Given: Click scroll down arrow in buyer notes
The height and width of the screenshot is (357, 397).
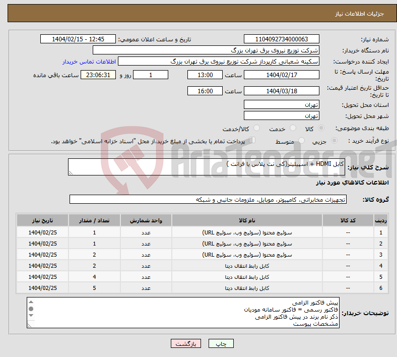Looking at the screenshot, I should point(31,316).
